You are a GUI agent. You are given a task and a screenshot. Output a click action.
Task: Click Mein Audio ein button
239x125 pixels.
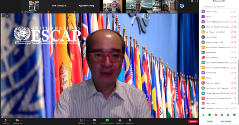[226, 122]
